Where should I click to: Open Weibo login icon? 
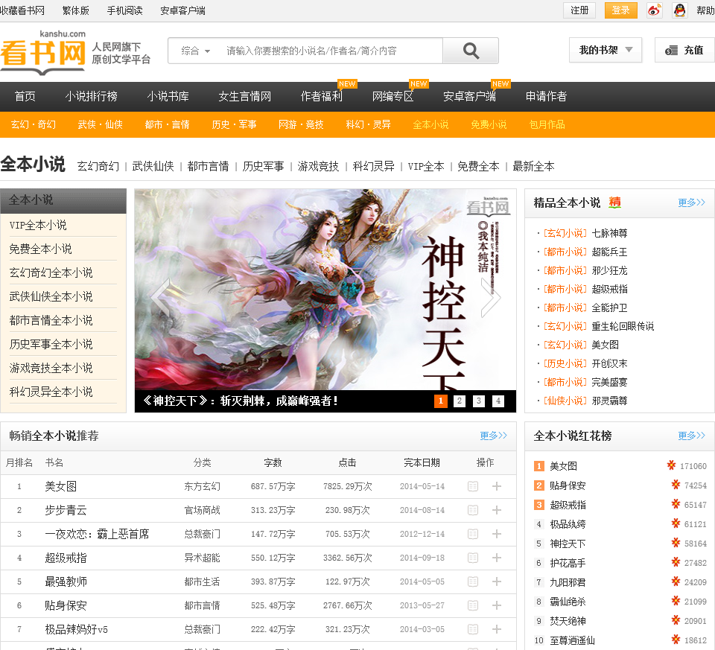pos(655,10)
